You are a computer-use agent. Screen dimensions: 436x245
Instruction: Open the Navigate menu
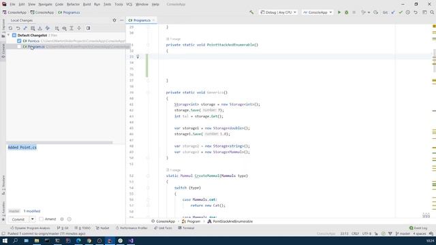45,4
